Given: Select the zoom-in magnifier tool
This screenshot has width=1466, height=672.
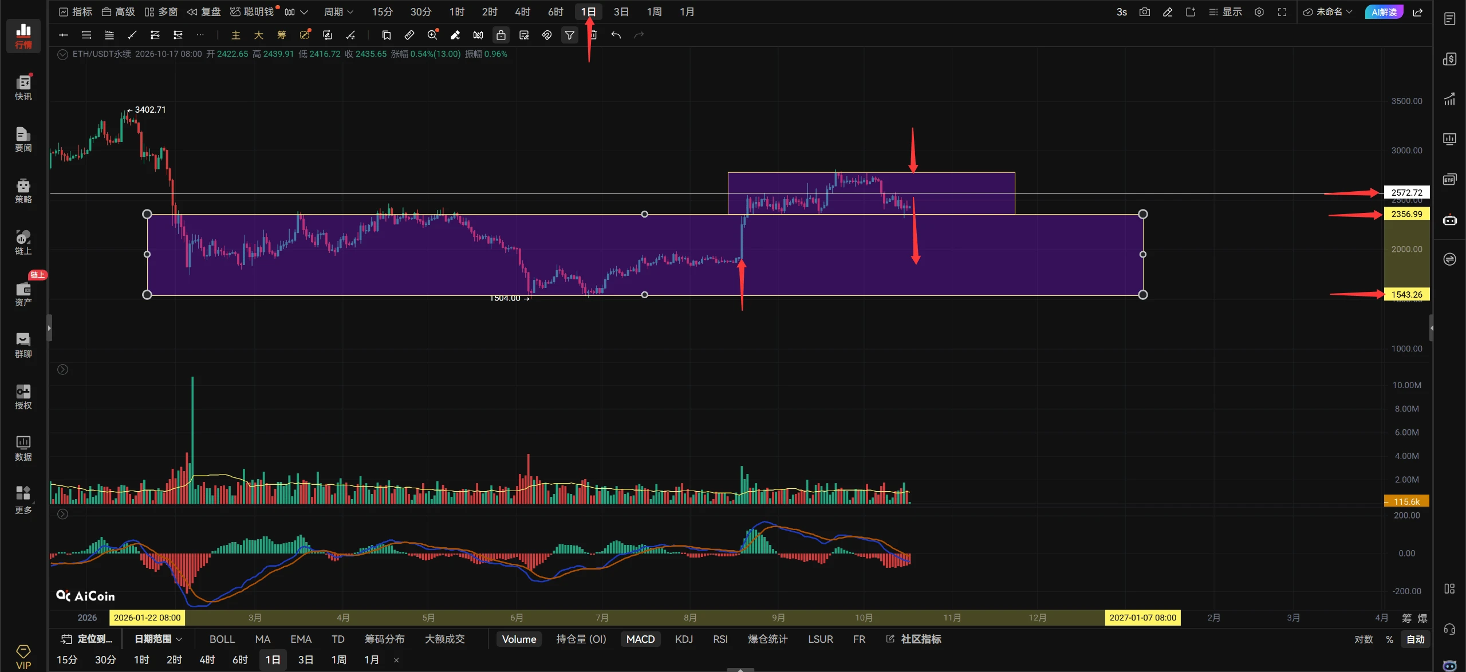Looking at the screenshot, I should tap(432, 35).
